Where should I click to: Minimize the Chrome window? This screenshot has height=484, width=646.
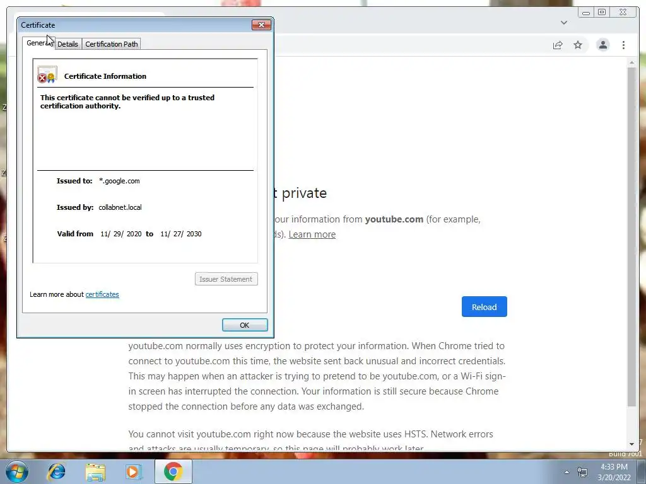[586, 13]
